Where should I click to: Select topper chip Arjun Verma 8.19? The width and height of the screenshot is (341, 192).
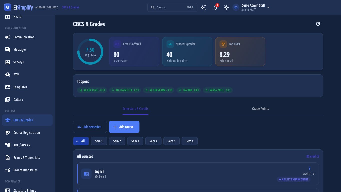click(x=159, y=90)
